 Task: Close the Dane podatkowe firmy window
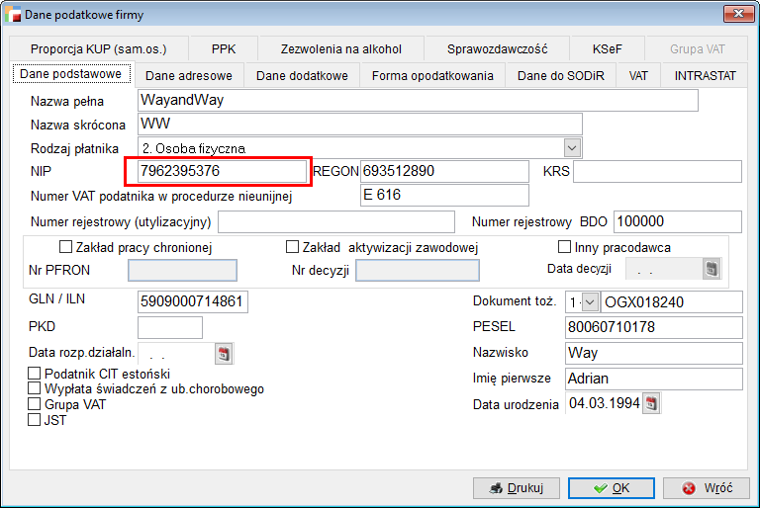click(x=735, y=14)
